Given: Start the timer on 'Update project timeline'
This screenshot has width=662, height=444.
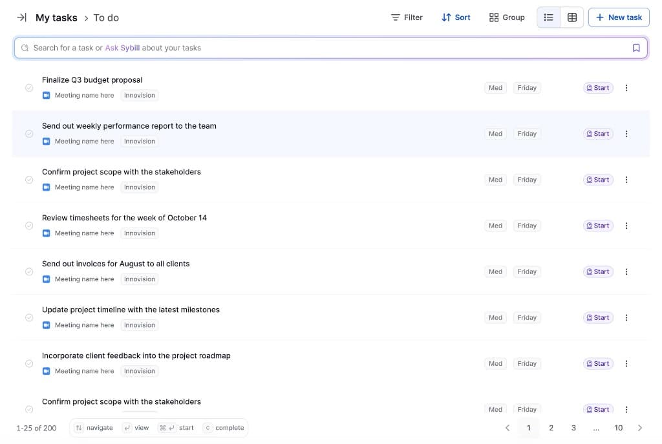Looking at the screenshot, I should pos(597,317).
